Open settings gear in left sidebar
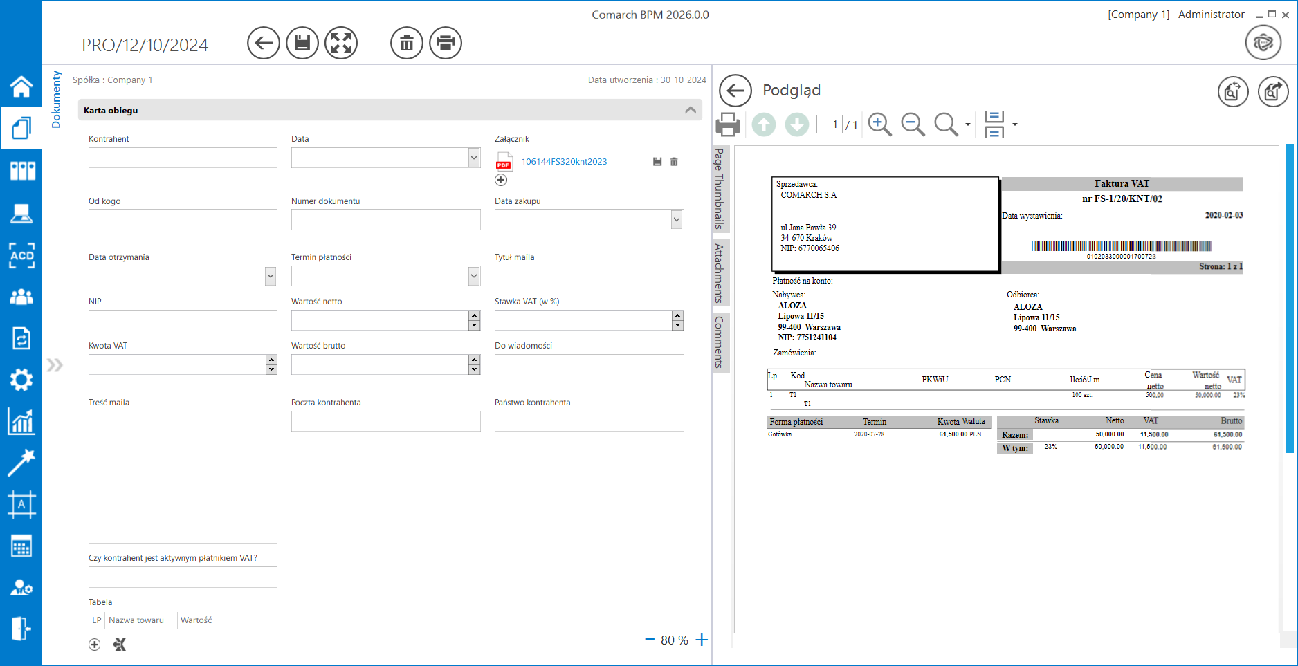 [21, 380]
